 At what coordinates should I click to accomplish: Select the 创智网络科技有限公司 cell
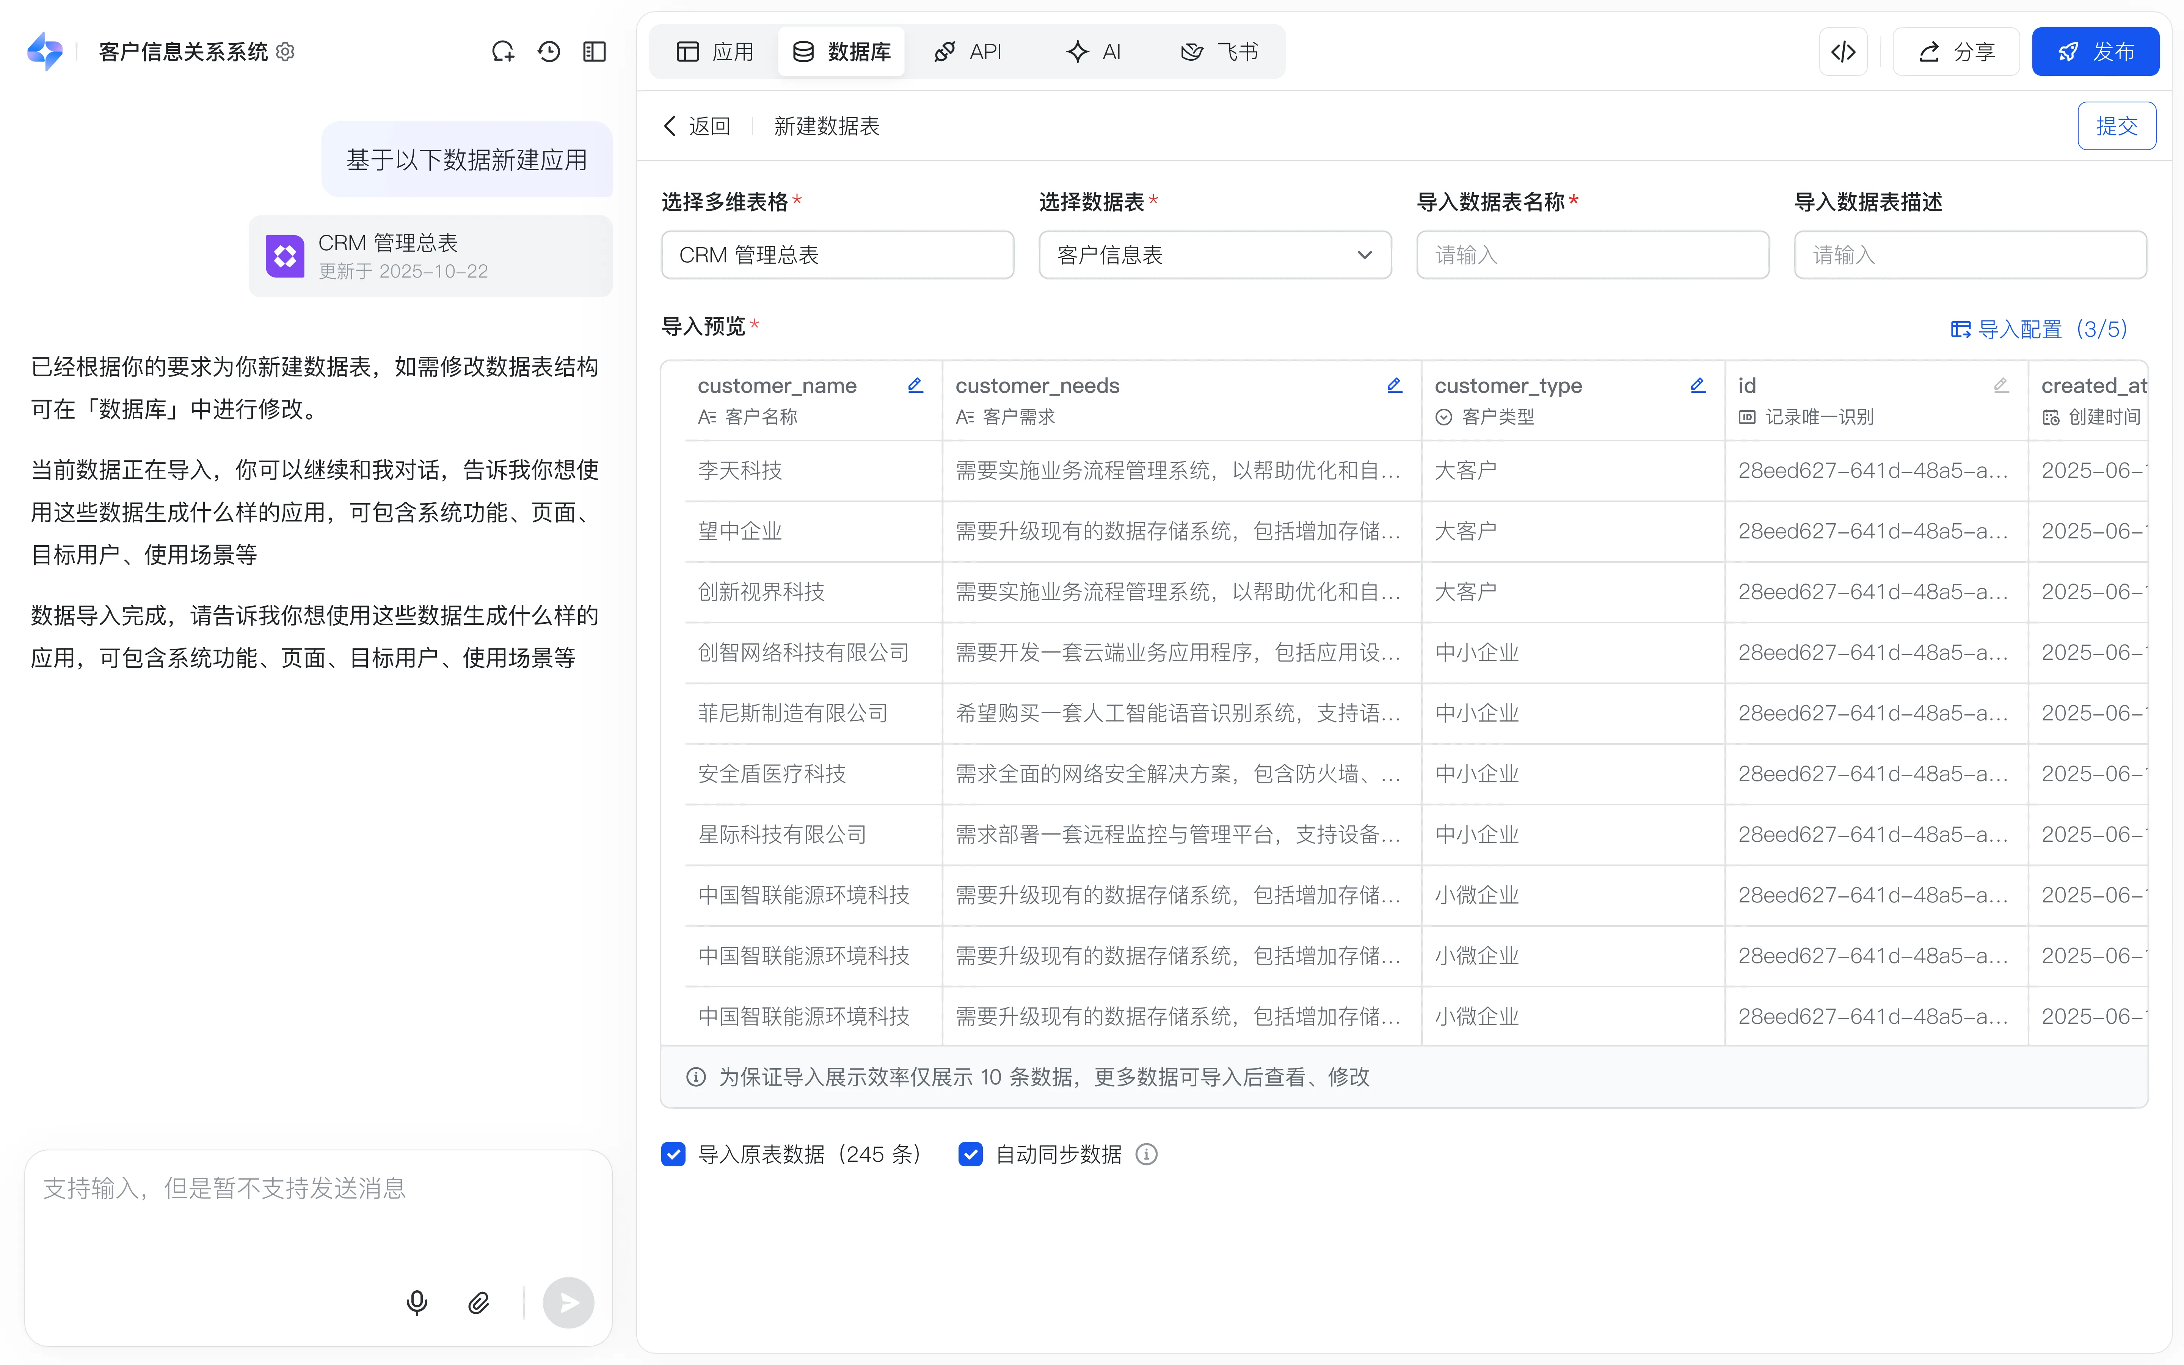point(813,652)
